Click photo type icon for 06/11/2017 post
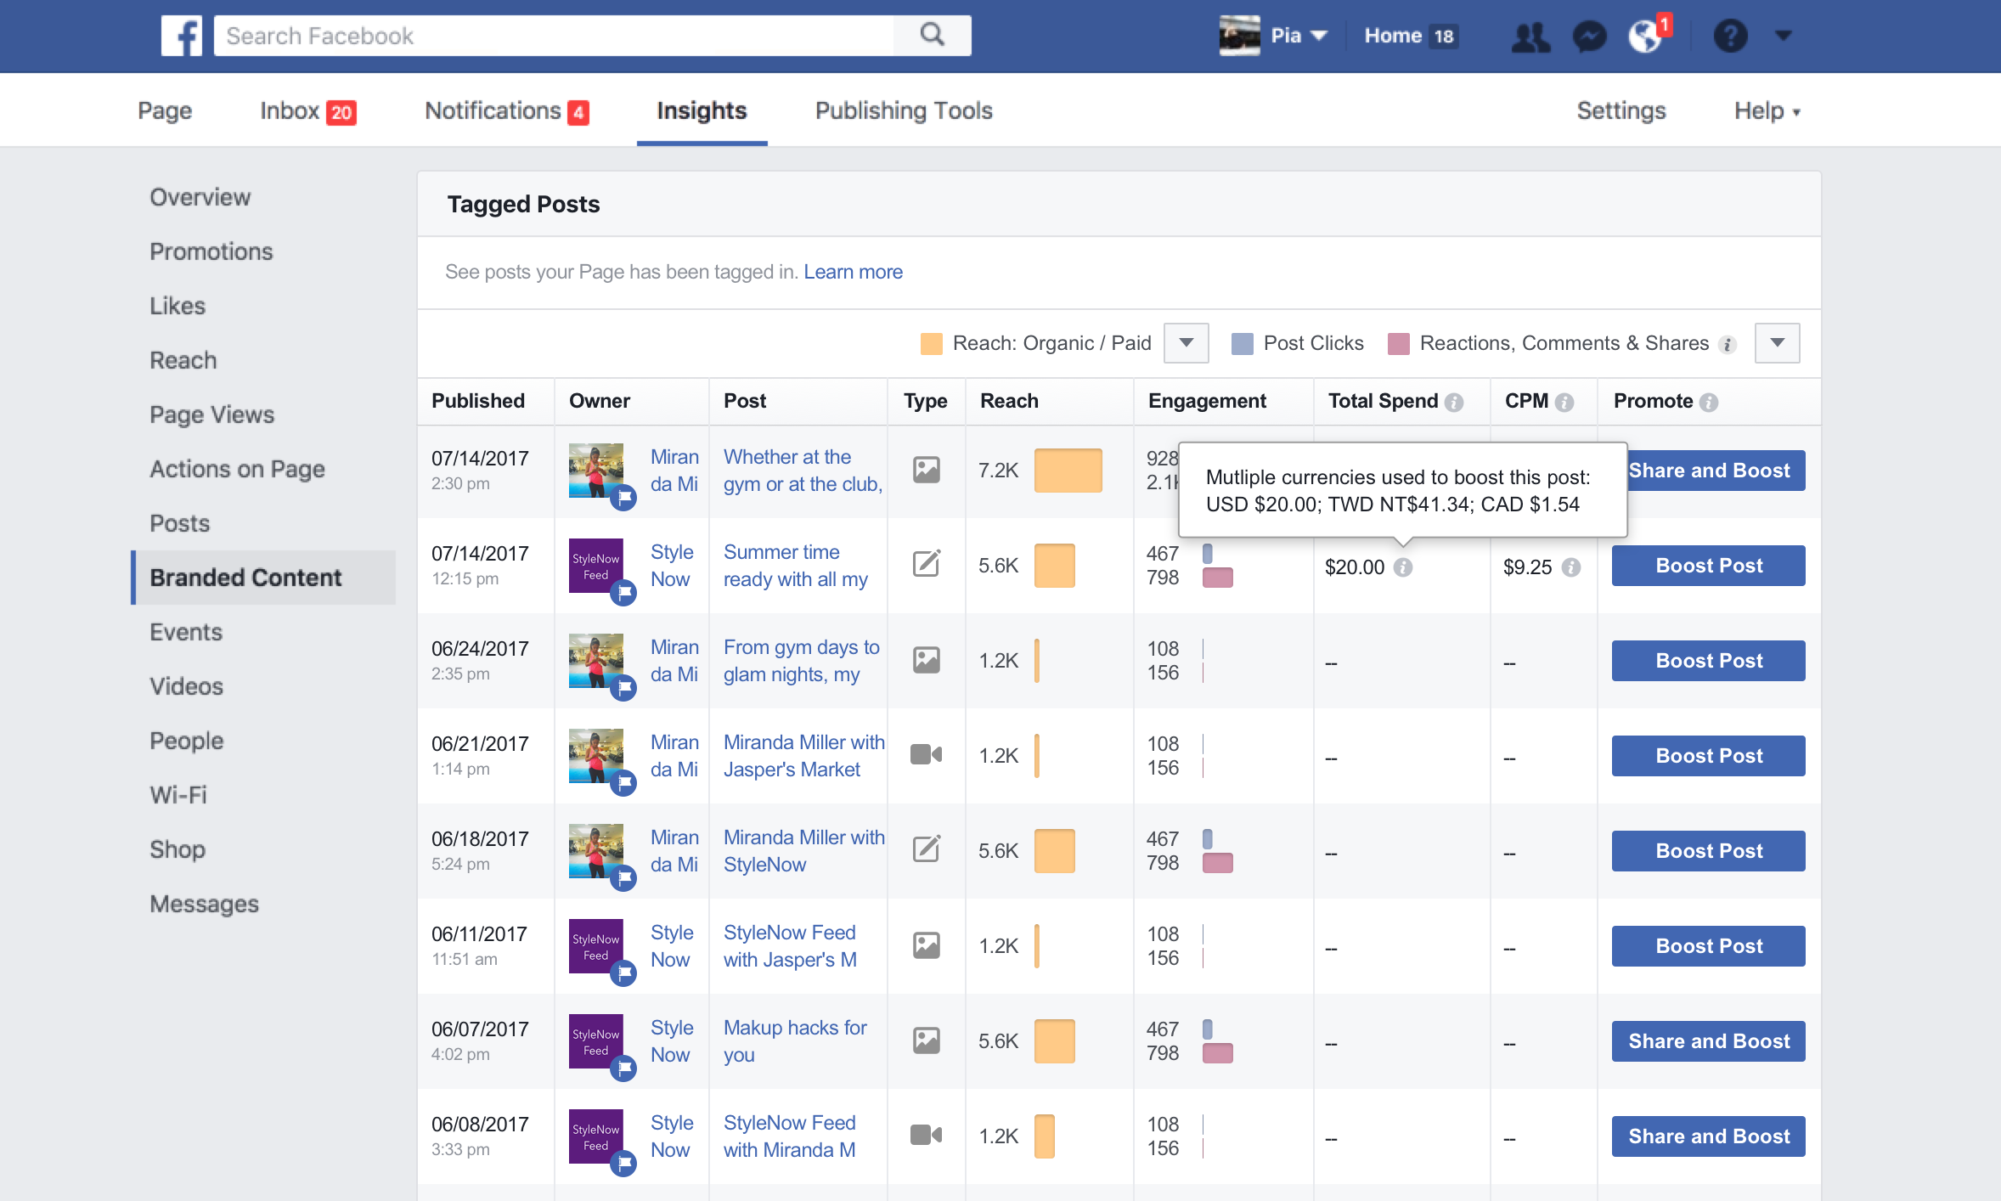This screenshot has width=2001, height=1201. pyautogui.click(x=926, y=945)
